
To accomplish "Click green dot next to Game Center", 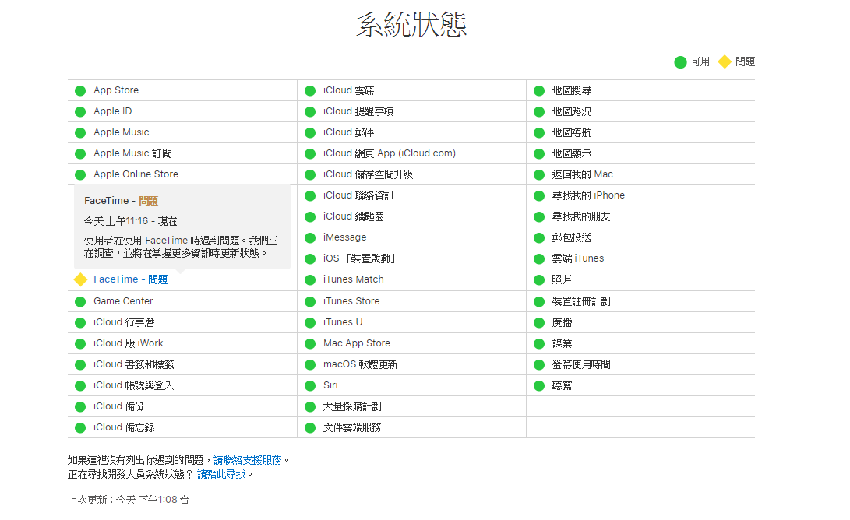I will click(80, 302).
